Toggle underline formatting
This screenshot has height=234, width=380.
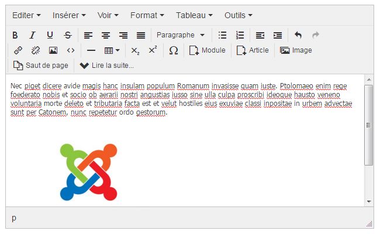(x=50, y=35)
